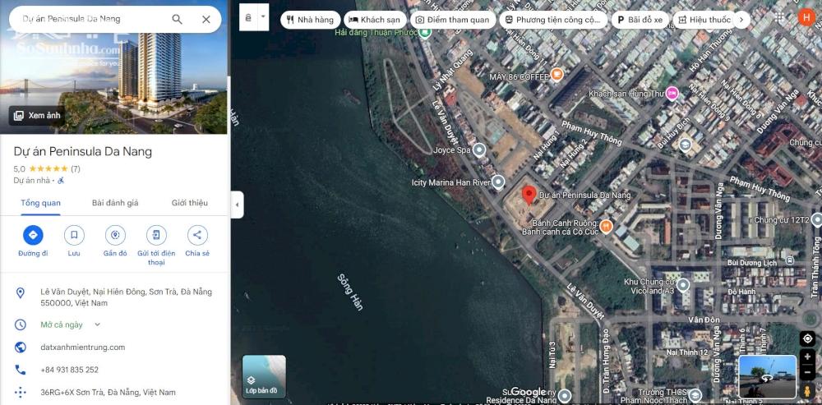Click the Đường đi directions icon
The height and width of the screenshot is (405, 822).
pyautogui.click(x=33, y=235)
